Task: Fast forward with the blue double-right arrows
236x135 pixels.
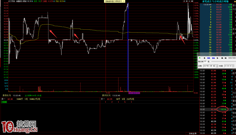Action: tap(213, 58)
